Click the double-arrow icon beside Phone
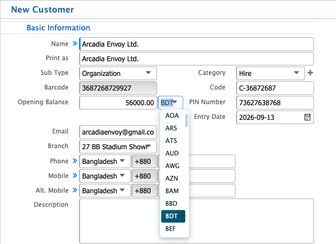This screenshot has width=336, height=244. 74,161
